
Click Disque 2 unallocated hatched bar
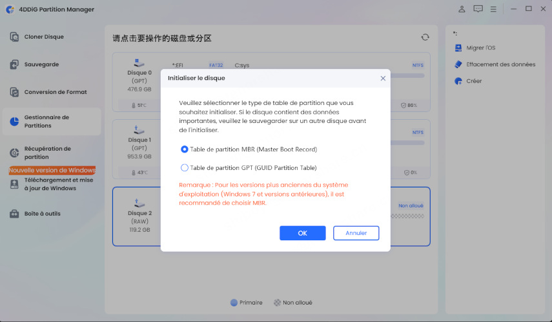(x=407, y=216)
